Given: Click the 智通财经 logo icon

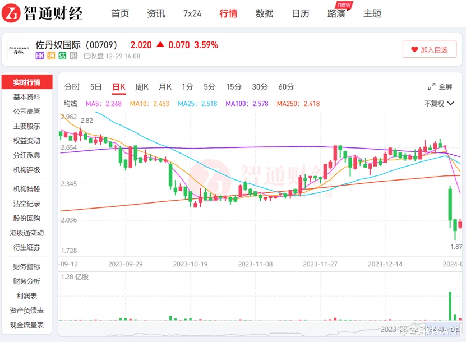Looking at the screenshot, I should tap(12, 13).
